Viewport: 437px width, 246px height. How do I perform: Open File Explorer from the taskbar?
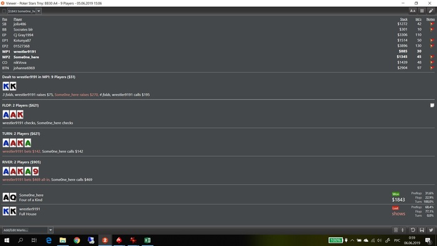pos(62,240)
